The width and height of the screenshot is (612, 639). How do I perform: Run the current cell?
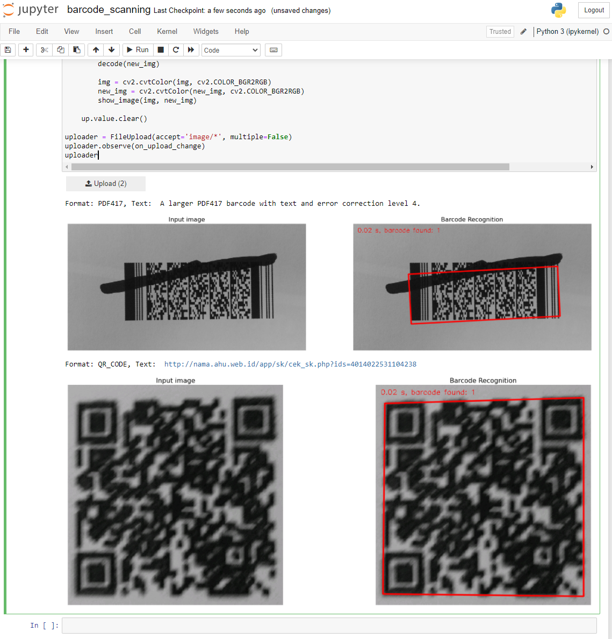(x=138, y=49)
